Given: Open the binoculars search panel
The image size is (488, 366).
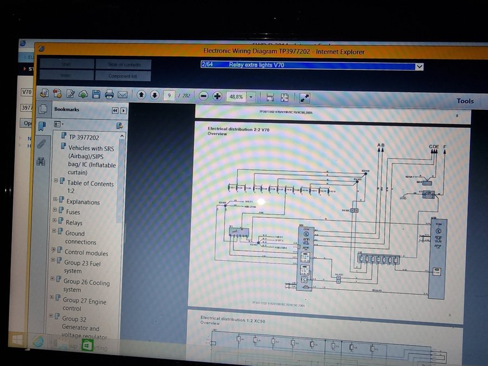Looking at the screenshot, I should (x=41, y=161).
